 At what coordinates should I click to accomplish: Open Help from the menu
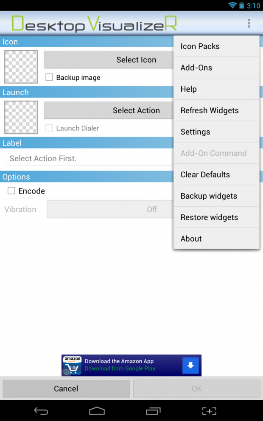[188, 89]
